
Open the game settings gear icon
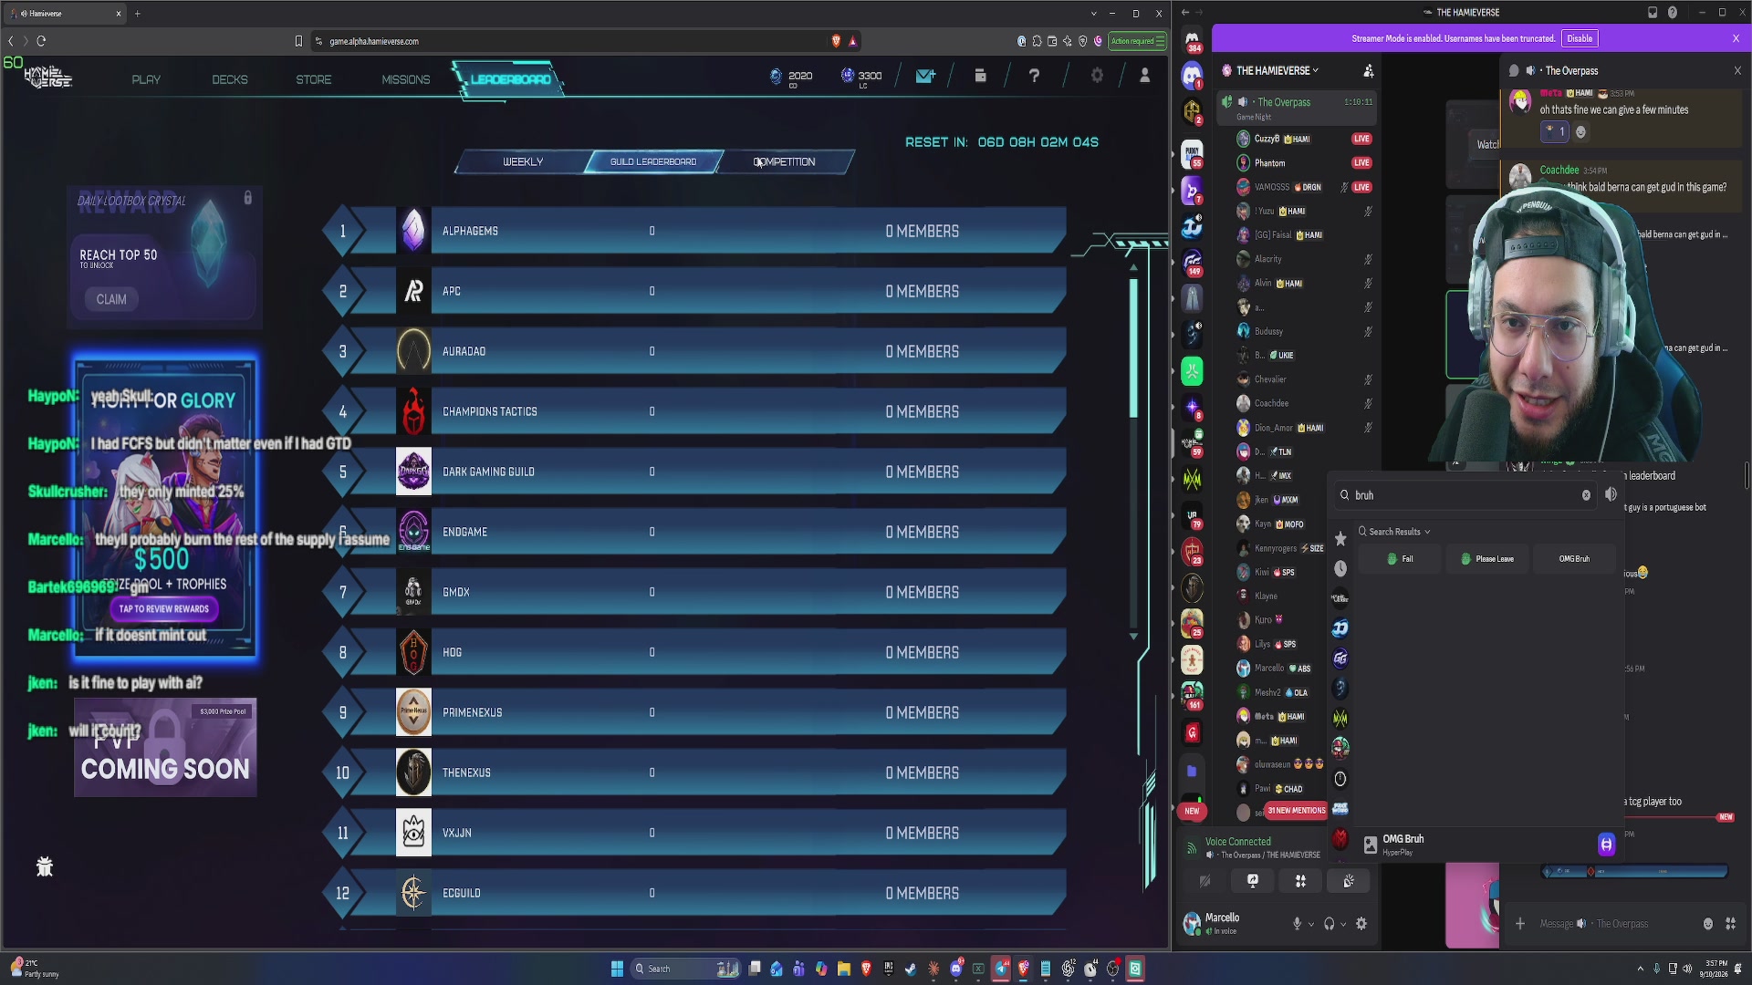tap(1097, 77)
